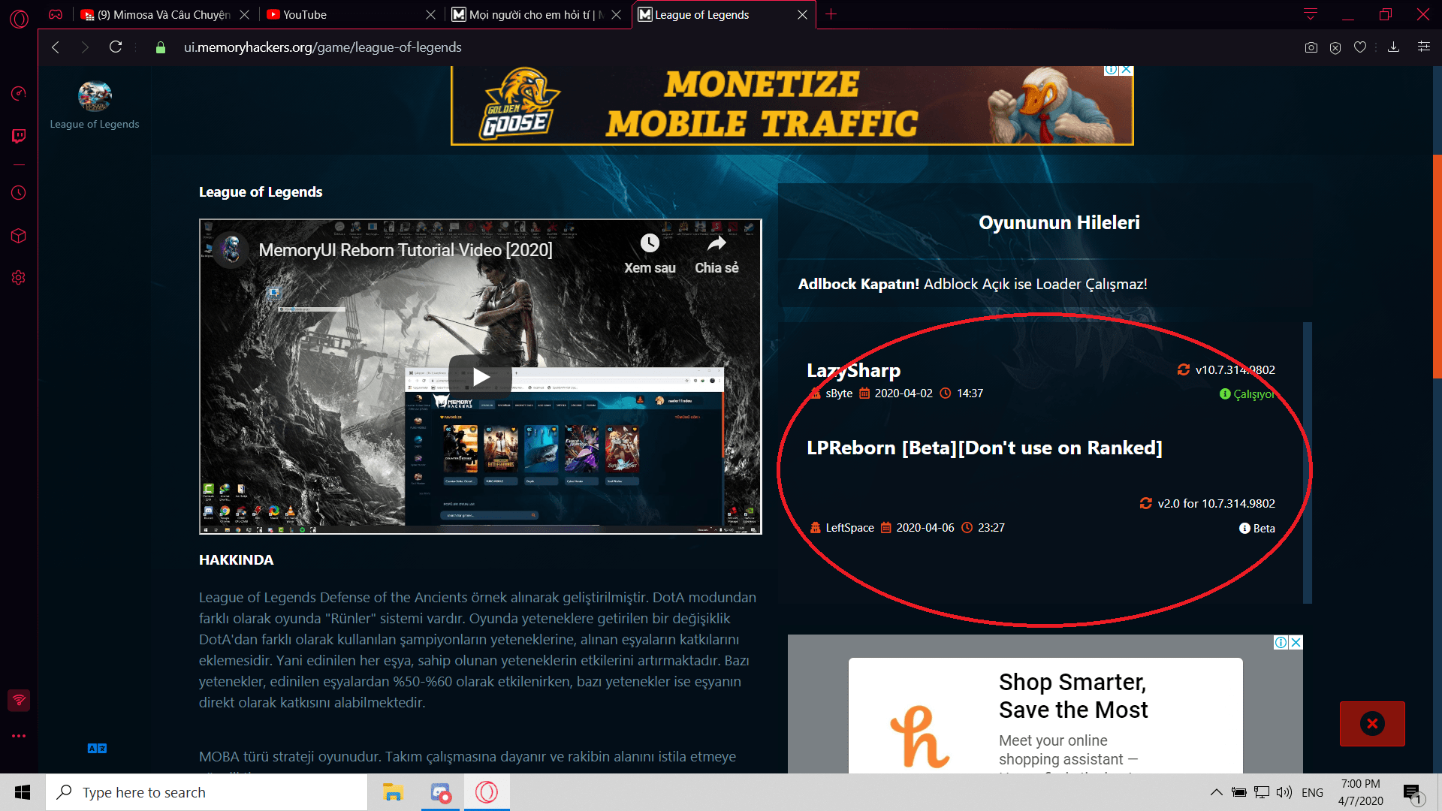This screenshot has width=1442, height=811.
Task: Close the YouTube tab
Action: coord(430,14)
